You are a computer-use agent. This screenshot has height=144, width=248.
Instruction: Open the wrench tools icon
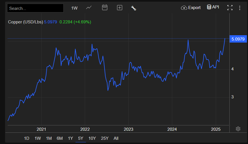tap(133, 8)
